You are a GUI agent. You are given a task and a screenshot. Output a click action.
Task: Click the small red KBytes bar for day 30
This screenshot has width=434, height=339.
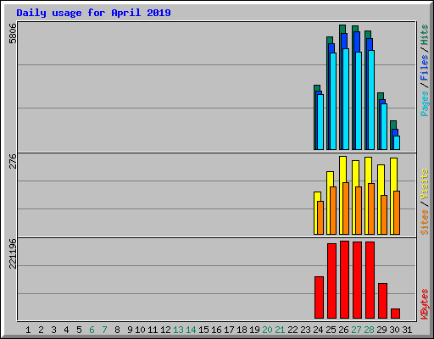pos(395,314)
